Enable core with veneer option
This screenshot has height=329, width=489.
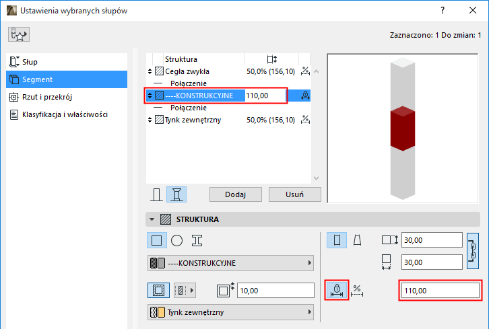coord(158,291)
